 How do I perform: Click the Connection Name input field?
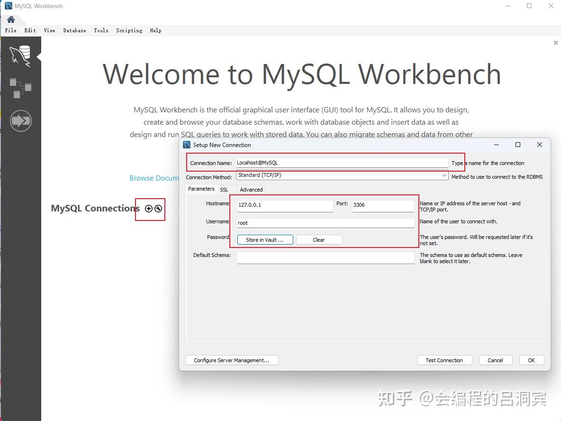pyautogui.click(x=342, y=163)
